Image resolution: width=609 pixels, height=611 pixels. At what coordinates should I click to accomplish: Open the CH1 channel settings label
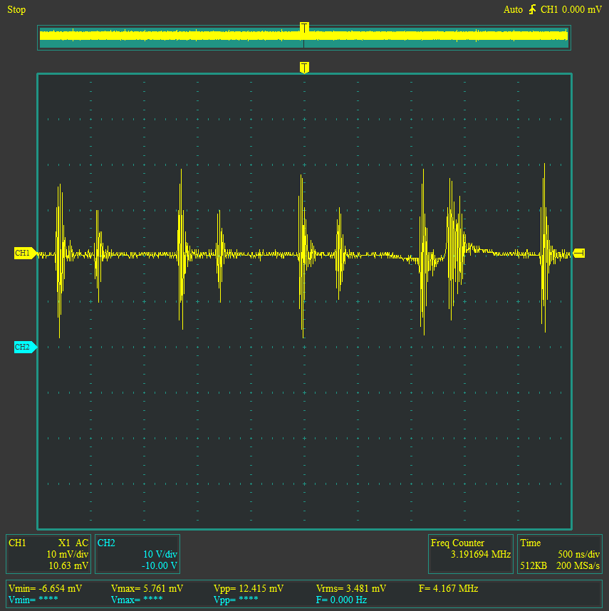17,543
